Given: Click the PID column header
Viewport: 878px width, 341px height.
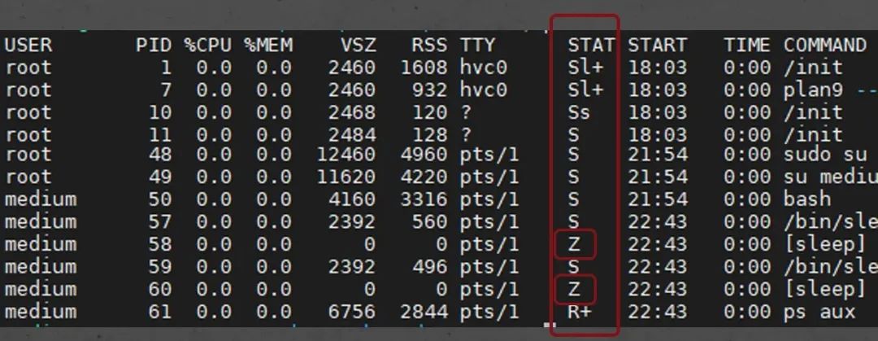Looking at the screenshot, I should [154, 45].
